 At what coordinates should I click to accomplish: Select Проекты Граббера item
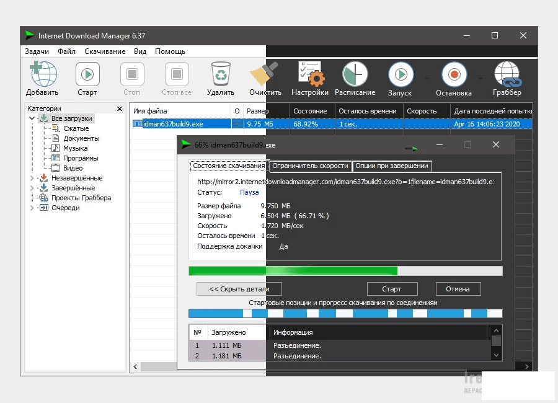[81, 198]
